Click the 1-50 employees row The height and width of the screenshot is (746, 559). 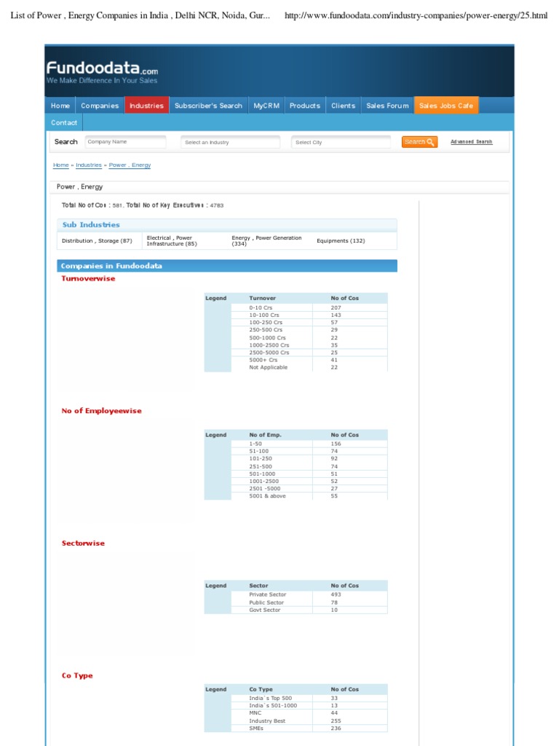point(309,444)
